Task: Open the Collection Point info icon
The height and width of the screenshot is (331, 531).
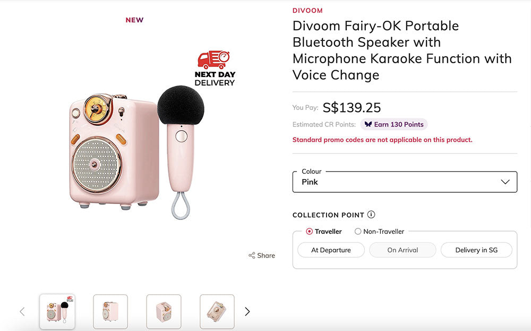Action: pyautogui.click(x=371, y=215)
